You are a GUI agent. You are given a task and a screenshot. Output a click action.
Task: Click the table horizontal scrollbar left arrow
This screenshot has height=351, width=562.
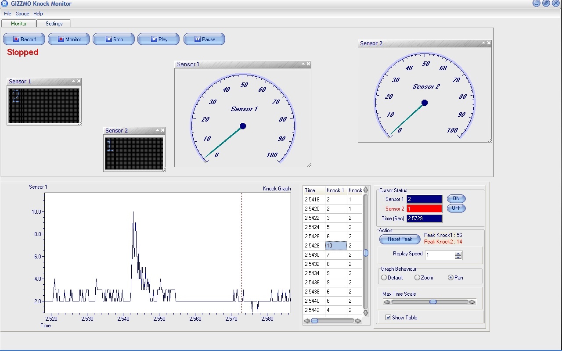coord(306,321)
